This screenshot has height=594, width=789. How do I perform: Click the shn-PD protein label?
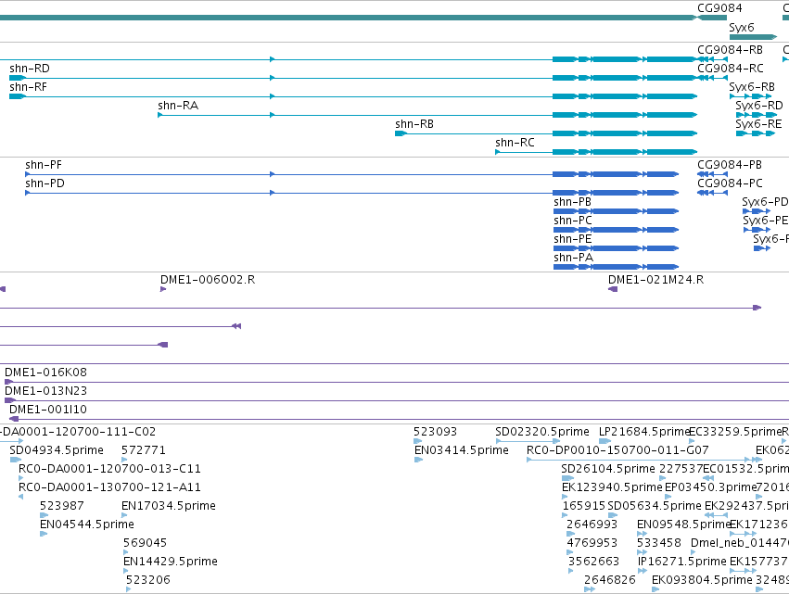[x=45, y=183]
